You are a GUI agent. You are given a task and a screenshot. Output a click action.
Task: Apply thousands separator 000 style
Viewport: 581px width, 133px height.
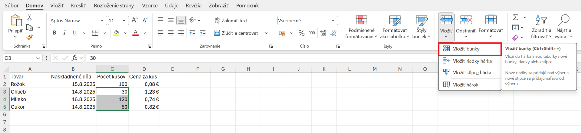coord(312,33)
